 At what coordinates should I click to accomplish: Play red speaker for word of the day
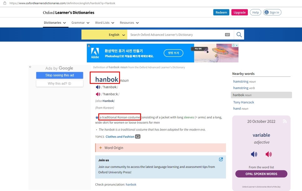pos(269,154)
